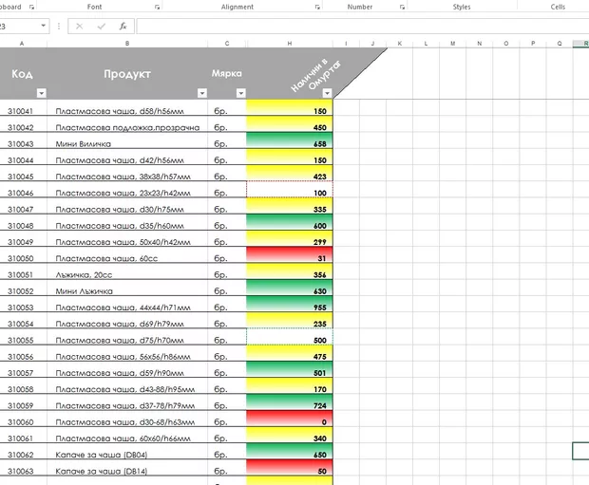
Task: Open the Number group dialog launcher
Action: coord(401,7)
